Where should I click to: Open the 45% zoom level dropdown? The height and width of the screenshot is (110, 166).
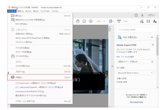click(x=101, y=22)
